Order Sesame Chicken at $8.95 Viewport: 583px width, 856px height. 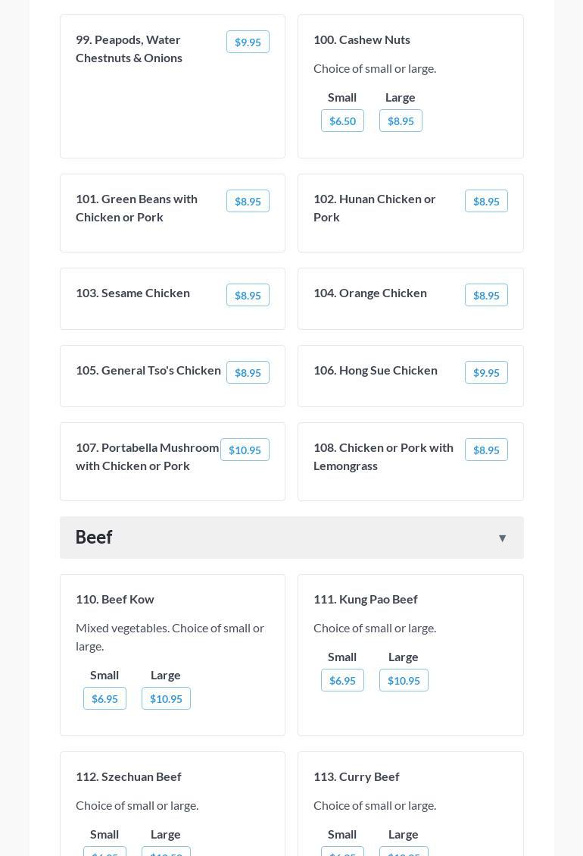(x=248, y=296)
